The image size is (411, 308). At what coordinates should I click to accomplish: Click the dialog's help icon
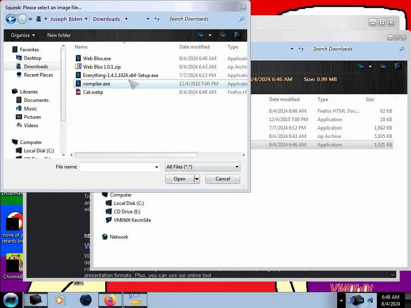[x=238, y=35]
